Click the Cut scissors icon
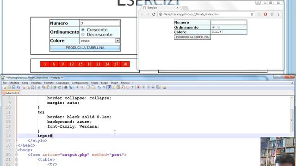Screen dimensions: 296x166 coord(39,87)
